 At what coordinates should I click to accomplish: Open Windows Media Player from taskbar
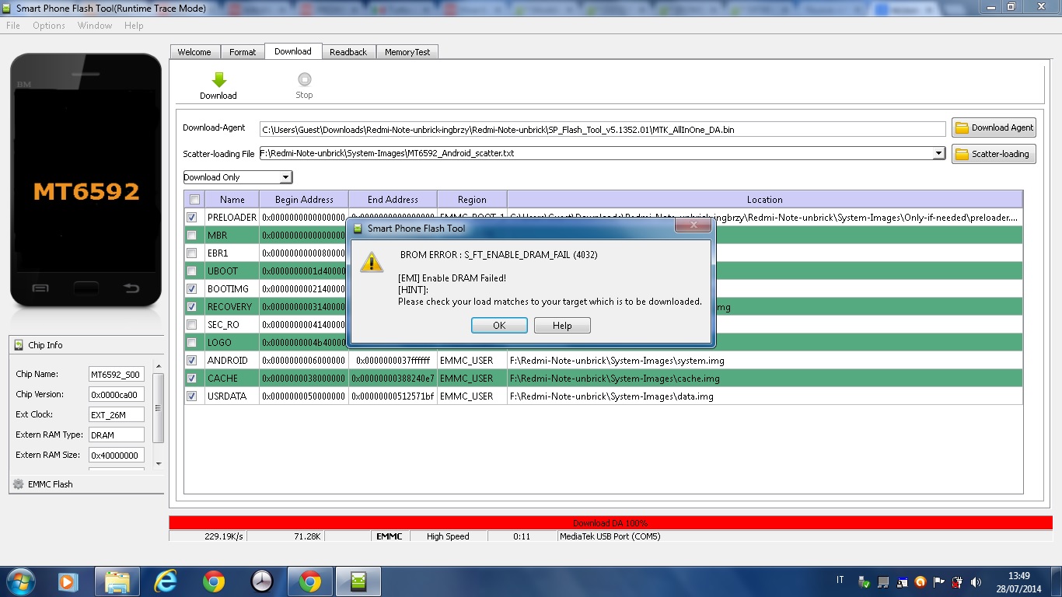tap(68, 581)
